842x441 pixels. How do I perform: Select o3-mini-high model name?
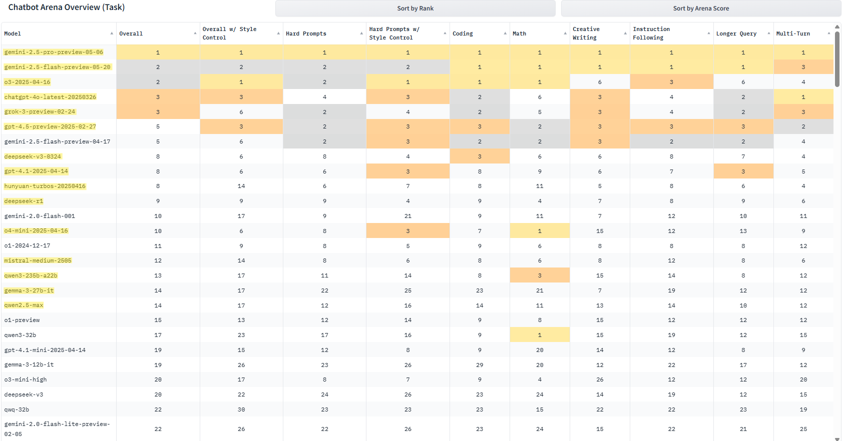coord(26,379)
